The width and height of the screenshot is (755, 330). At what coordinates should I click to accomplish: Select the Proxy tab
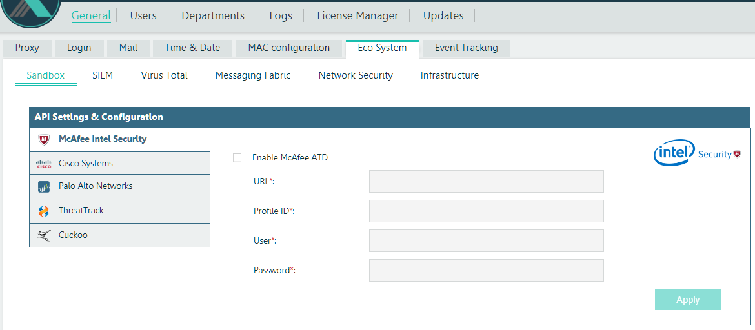27,48
